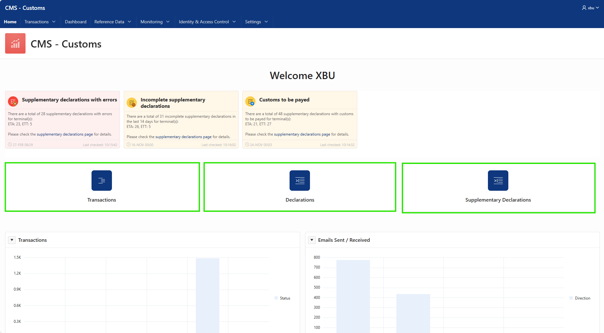Image resolution: width=604 pixels, height=333 pixels.
Task: Click the xbu user profile icon
Action: [x=584, y=8]
